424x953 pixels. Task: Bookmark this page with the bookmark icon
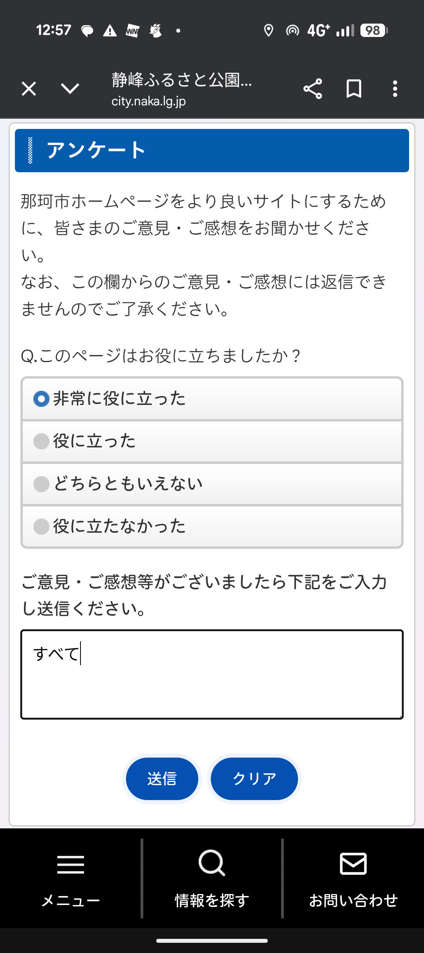(354, 89)
